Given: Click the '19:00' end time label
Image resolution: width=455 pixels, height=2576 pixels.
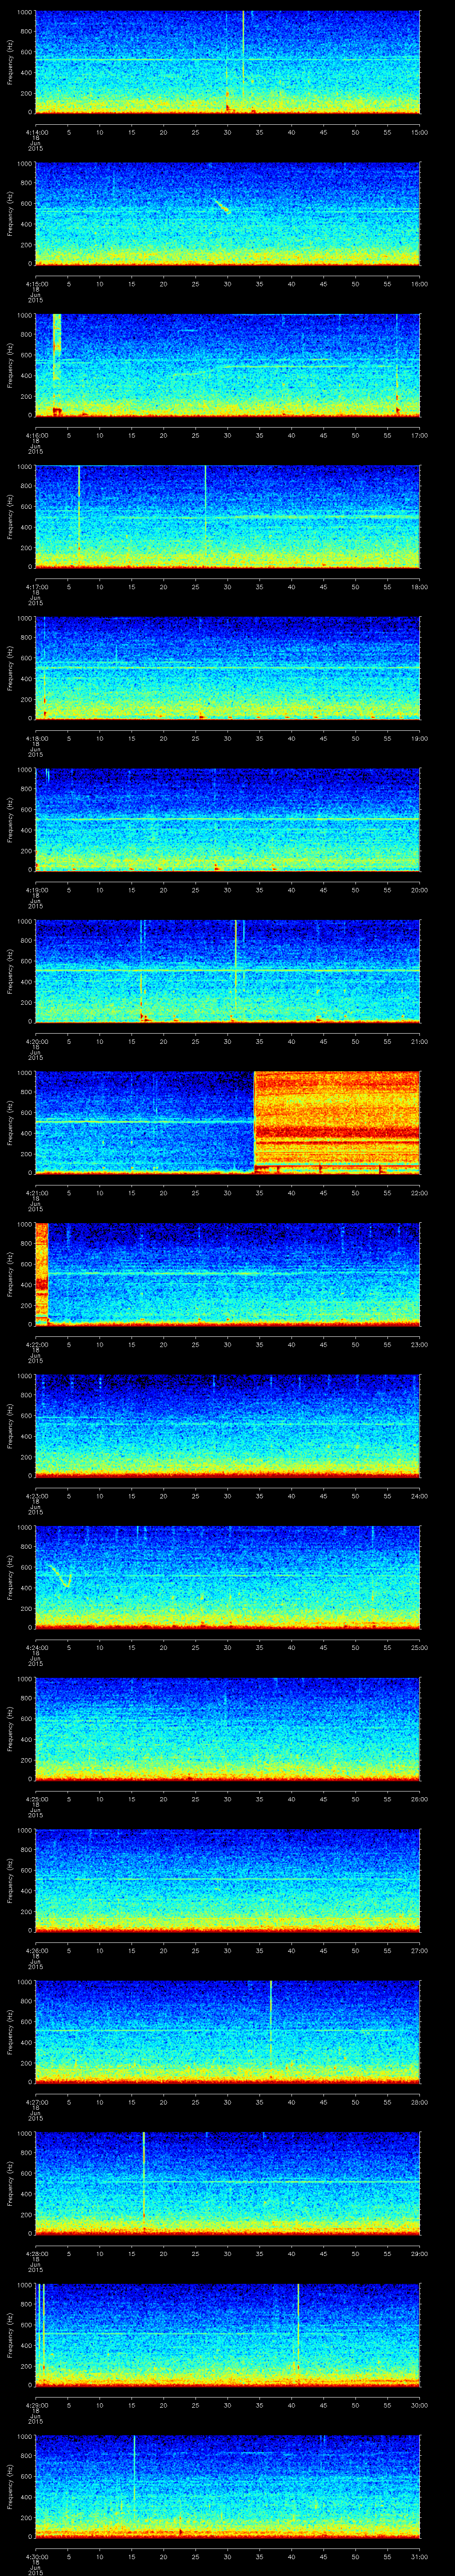Looking at the screenshot, I should (420, 738).
